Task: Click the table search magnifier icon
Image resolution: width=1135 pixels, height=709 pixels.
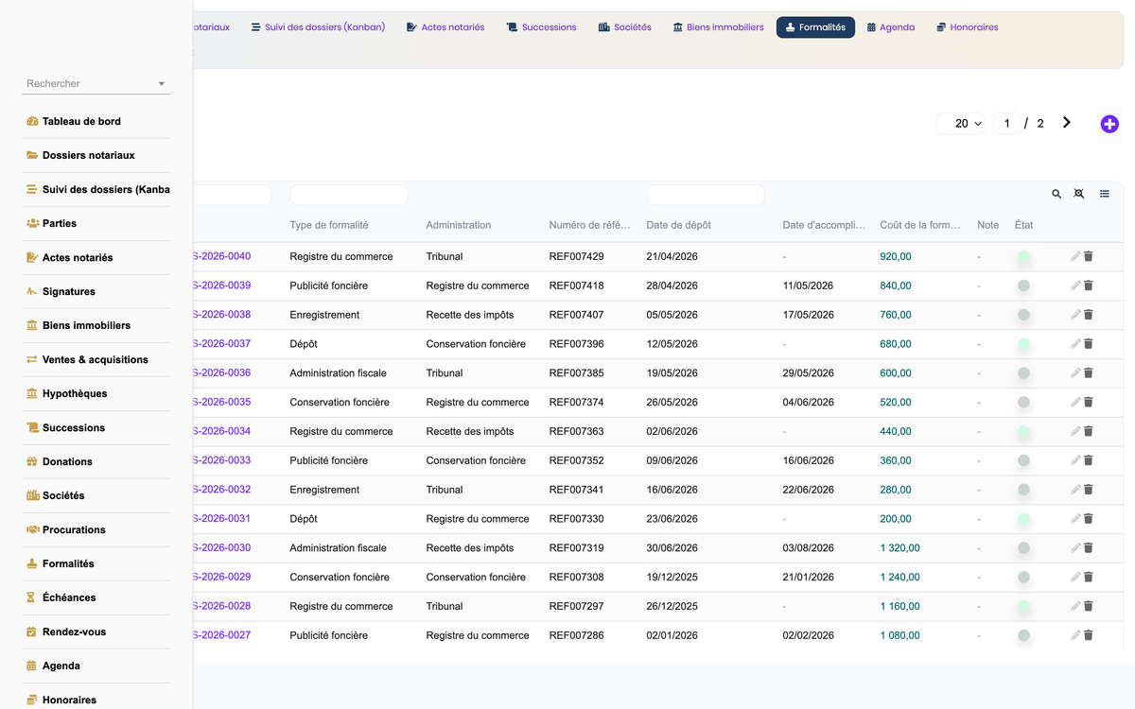Action: [x=1056, y=194]
